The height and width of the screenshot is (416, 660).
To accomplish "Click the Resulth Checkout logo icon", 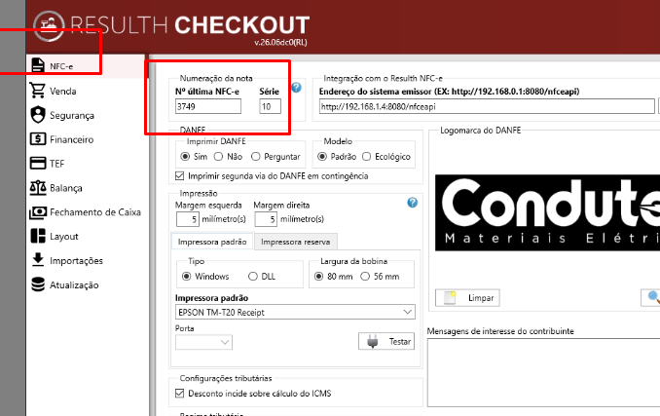I will (x=49, y=26).
